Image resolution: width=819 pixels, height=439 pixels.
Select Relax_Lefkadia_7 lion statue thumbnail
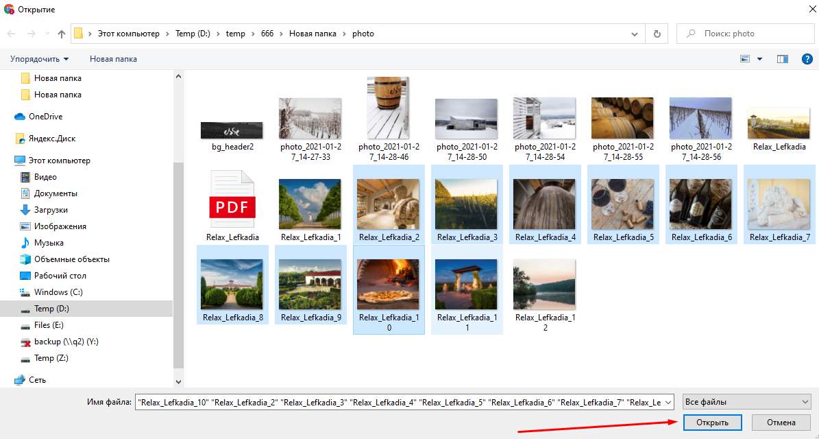pyautogui.click(x=779, y=204)
